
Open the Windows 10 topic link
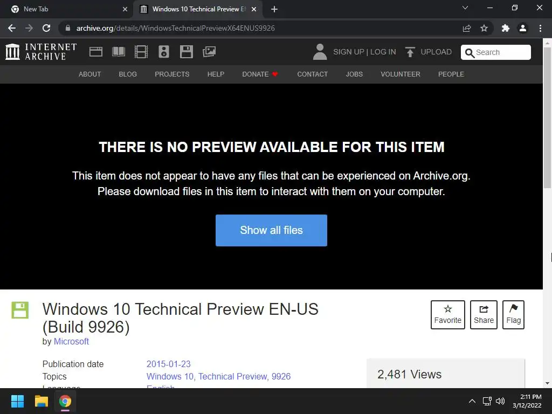click(x=170, y=376)
